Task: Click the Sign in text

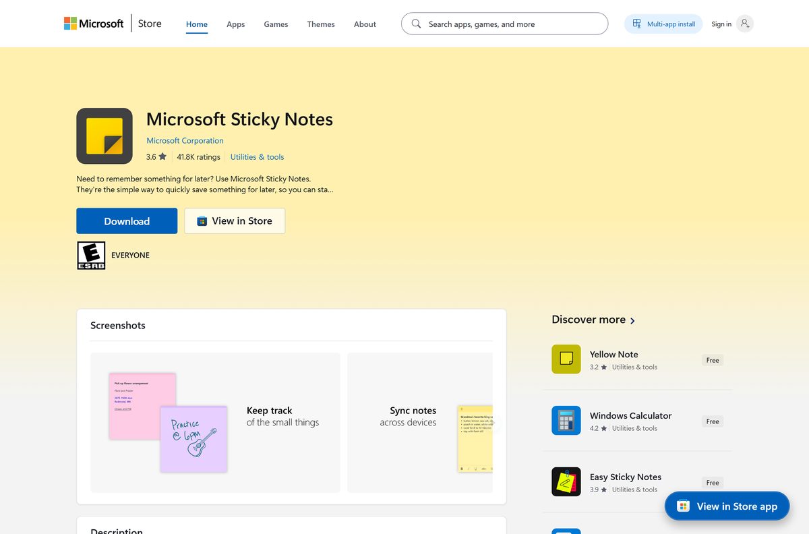Action: pos(721,24)
